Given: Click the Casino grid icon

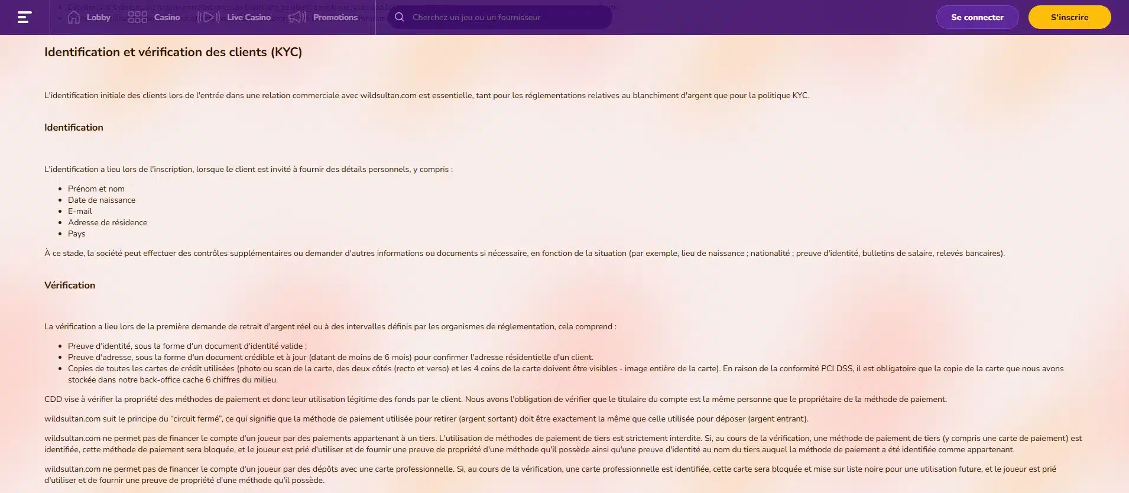Looking at the screenshot, I should [x=137, y=17].
